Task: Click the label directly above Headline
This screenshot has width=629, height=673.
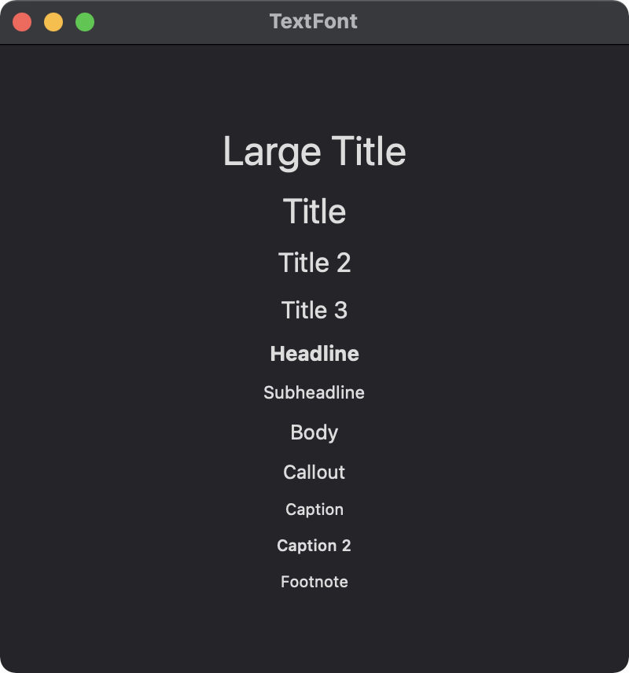Action: pos(314,311)
